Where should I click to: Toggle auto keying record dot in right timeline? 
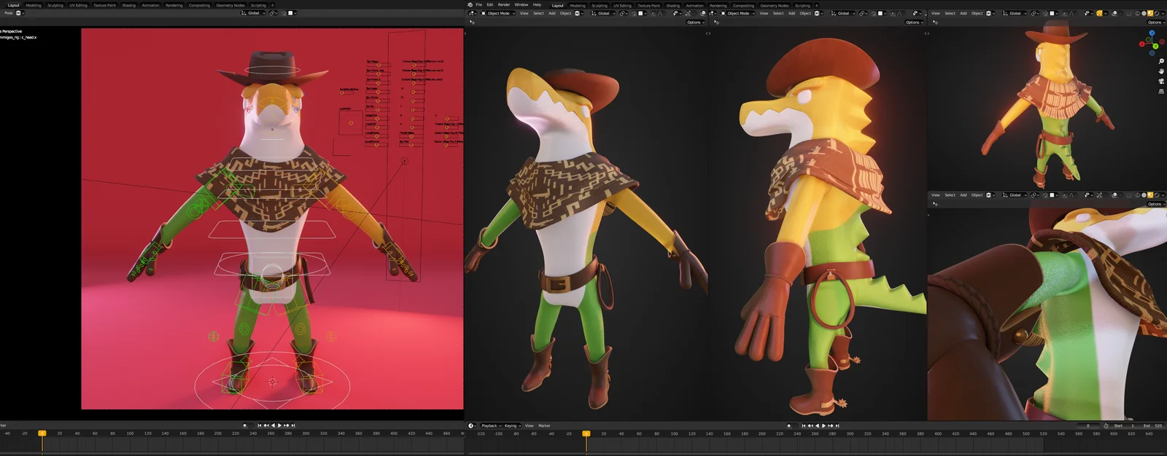pyautogui.click(x=788, y=425)
